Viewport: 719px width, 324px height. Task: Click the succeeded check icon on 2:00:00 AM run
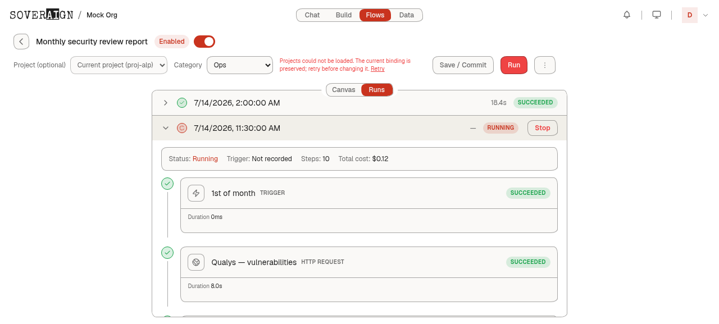coord(182,103)
